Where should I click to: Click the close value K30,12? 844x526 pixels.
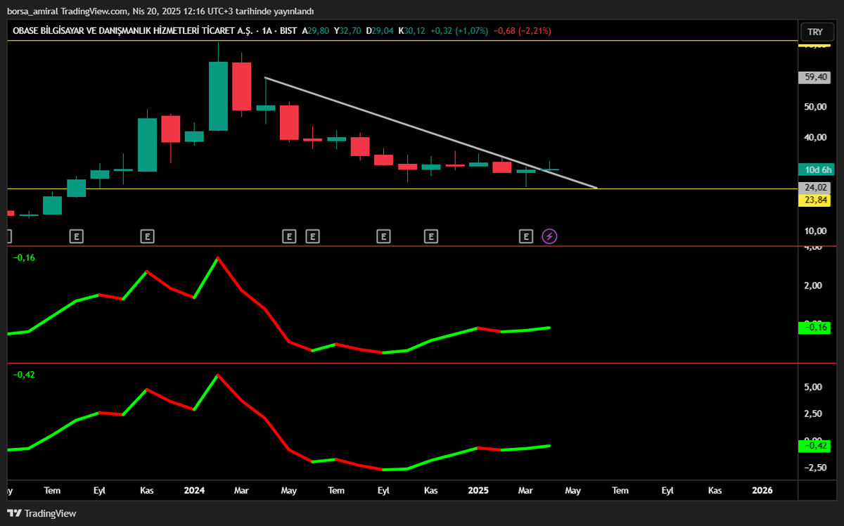(x=412, y=31)
